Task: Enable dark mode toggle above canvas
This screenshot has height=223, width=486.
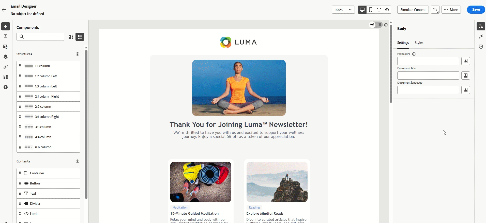Action: [x=379, y=25]
